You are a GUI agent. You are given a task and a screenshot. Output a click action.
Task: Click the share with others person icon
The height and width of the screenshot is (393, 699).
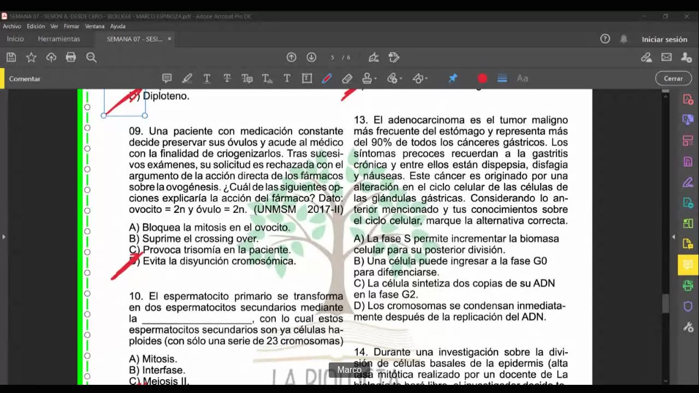tap(686, 57)
